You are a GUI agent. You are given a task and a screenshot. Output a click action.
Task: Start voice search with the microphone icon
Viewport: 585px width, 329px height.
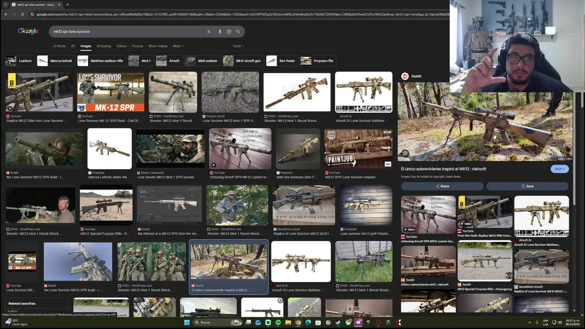click(x=220, y=32)
